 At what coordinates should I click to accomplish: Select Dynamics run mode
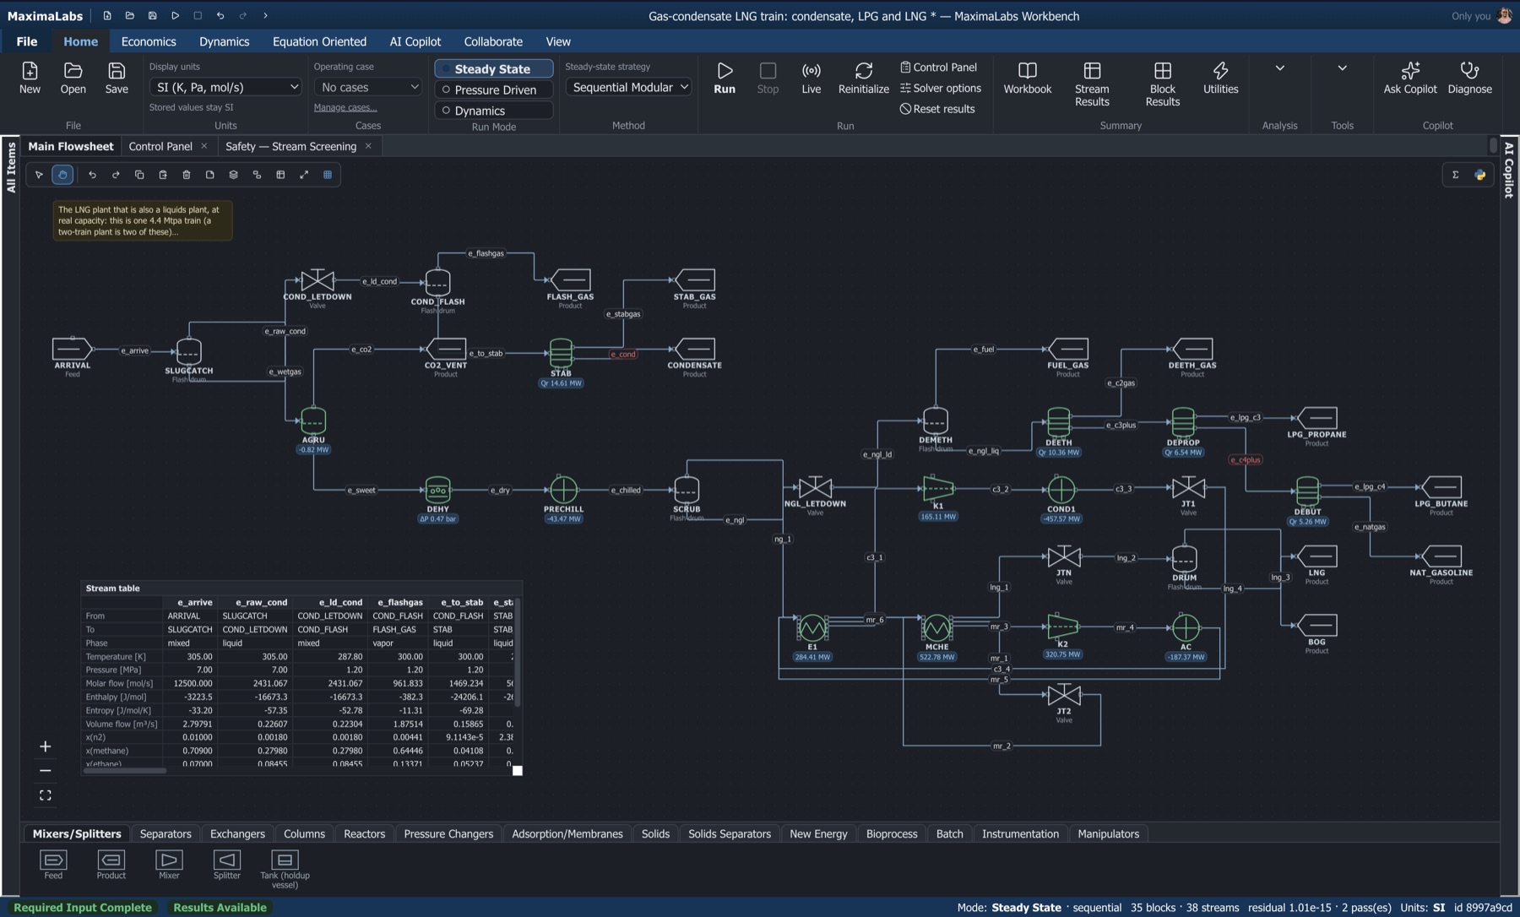click(494, 111)
